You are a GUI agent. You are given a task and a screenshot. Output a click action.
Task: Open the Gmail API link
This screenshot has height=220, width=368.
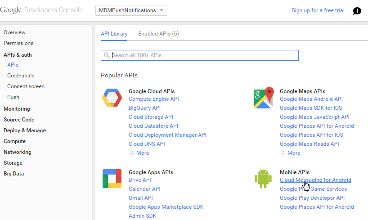pos(140,198)
